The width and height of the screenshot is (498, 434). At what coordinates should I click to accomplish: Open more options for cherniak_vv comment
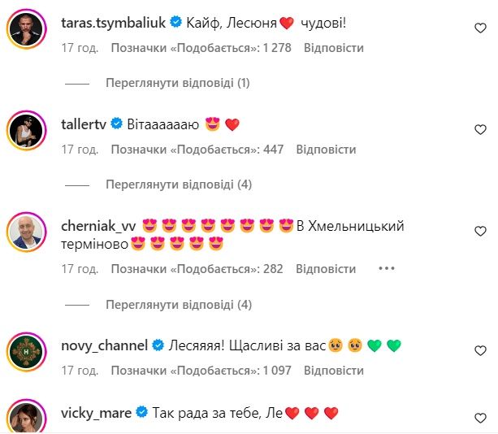tap(386, 268)
